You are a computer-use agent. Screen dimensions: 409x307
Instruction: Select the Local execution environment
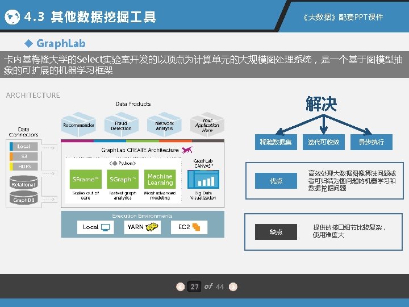tap(95, 227)
